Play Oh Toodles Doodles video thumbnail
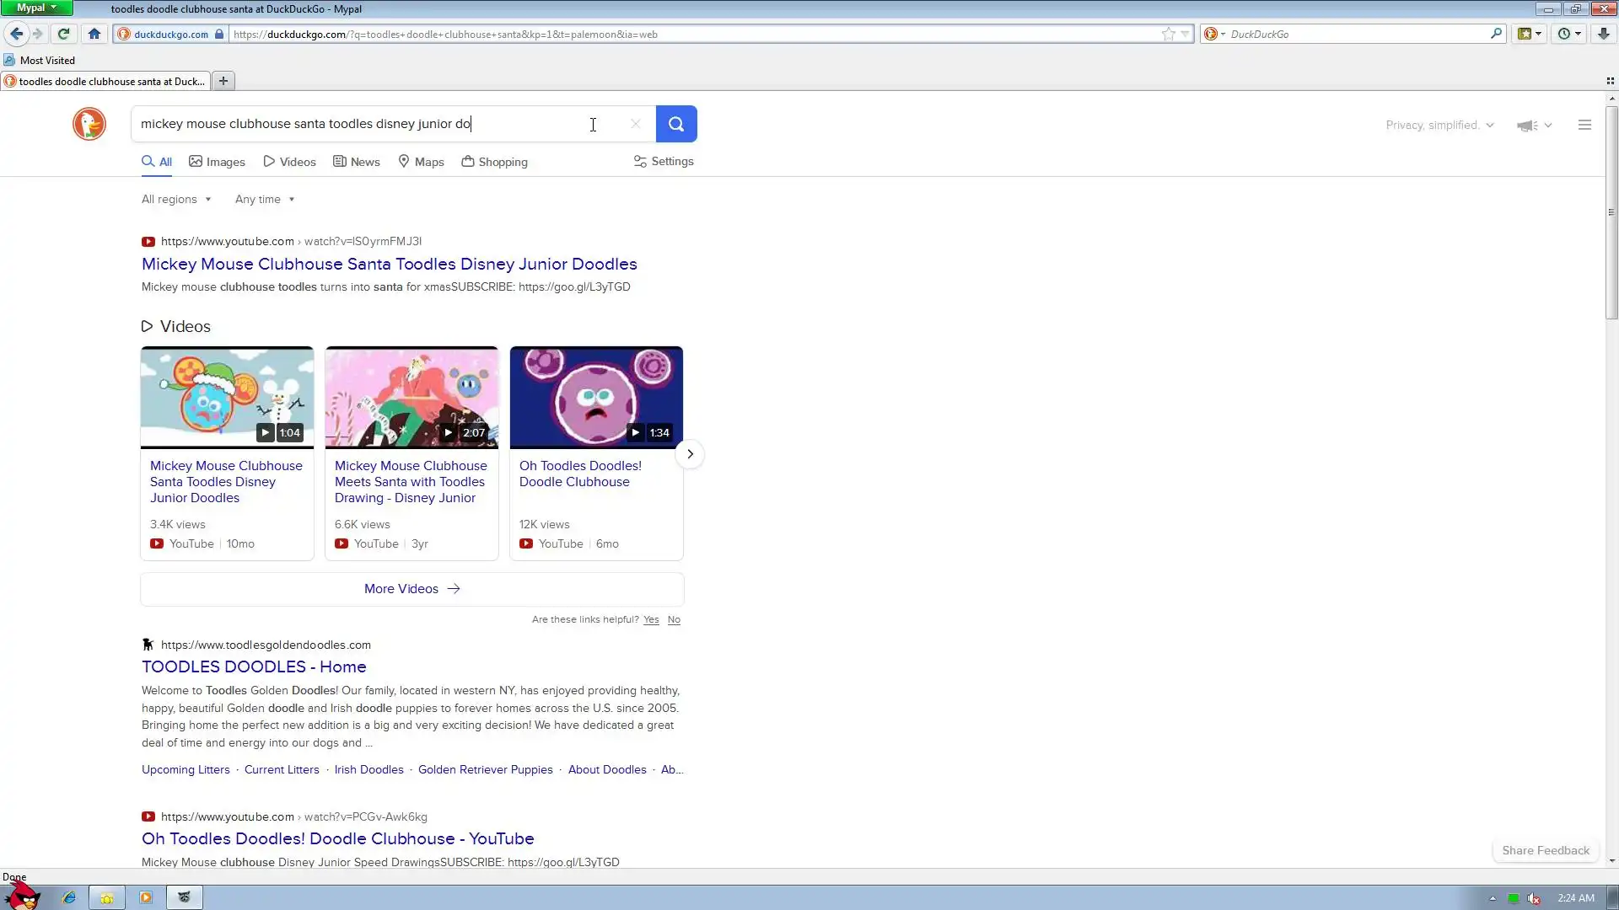This screenshot has height=910, width=1619. pos(596,397)
